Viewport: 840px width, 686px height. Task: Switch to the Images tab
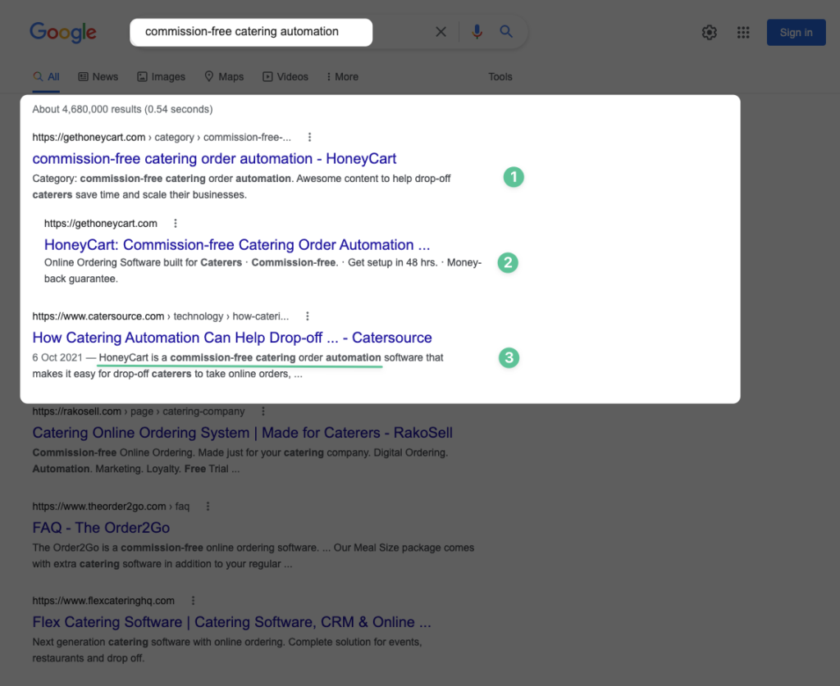coord(162,77)
